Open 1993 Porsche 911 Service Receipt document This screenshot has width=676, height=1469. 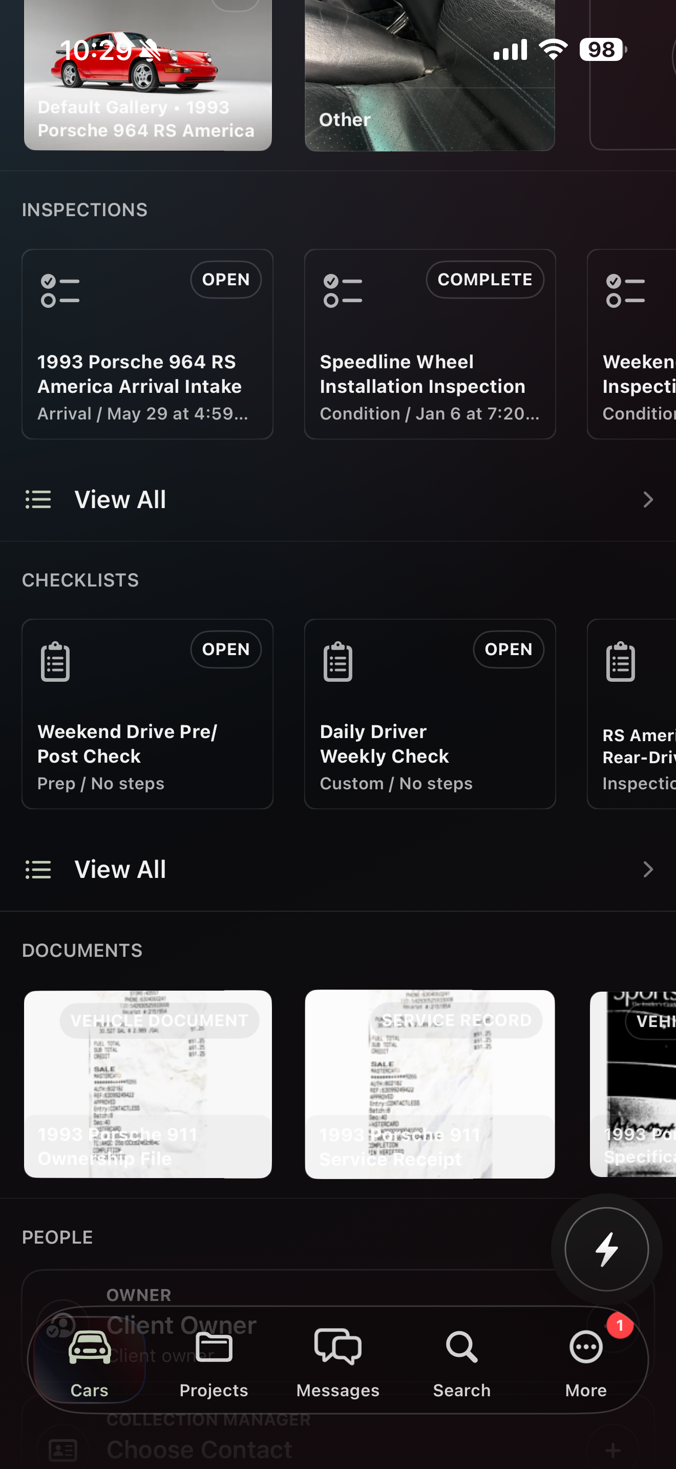pos(430,1084)
